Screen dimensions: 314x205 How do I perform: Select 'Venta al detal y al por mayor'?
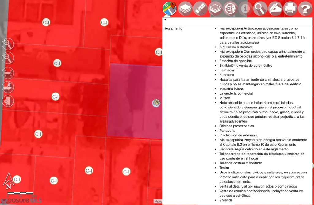pos(258,186)
